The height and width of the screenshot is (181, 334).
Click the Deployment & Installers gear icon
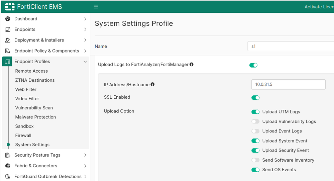point(8,40)
